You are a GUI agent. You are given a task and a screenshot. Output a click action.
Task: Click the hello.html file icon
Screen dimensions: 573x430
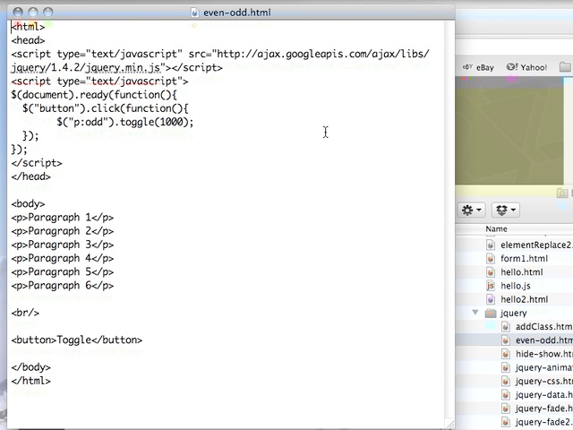pos(491,272)
